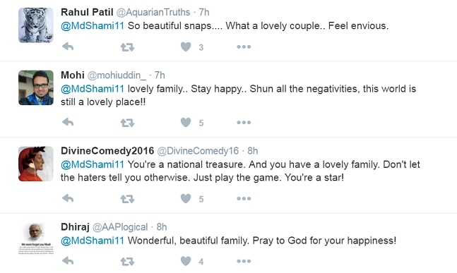The width and height of the screenshot is (457, 273).
Task: Like Dhiraj's tweet with heart icon
Action: coord(186,261)
